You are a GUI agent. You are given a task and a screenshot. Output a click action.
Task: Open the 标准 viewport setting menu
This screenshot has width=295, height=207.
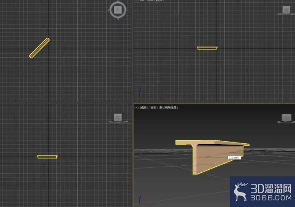(x=153, y=107)
